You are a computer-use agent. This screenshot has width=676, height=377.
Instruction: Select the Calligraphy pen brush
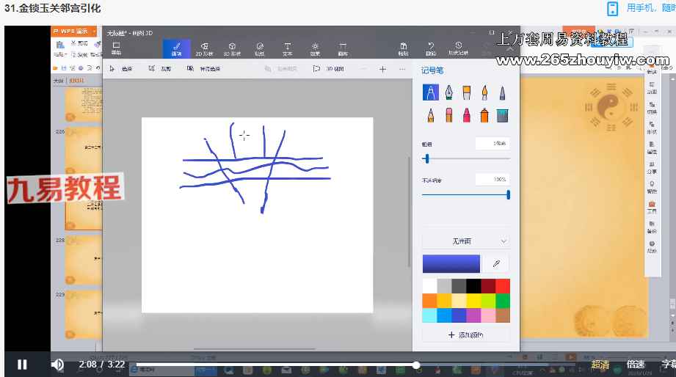[448, 92]
